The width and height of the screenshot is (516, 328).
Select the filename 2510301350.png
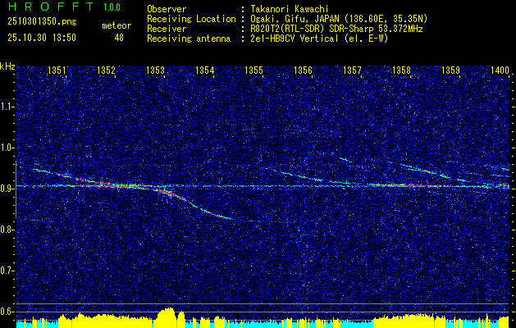pyautogui.click(x=42, y=22)
